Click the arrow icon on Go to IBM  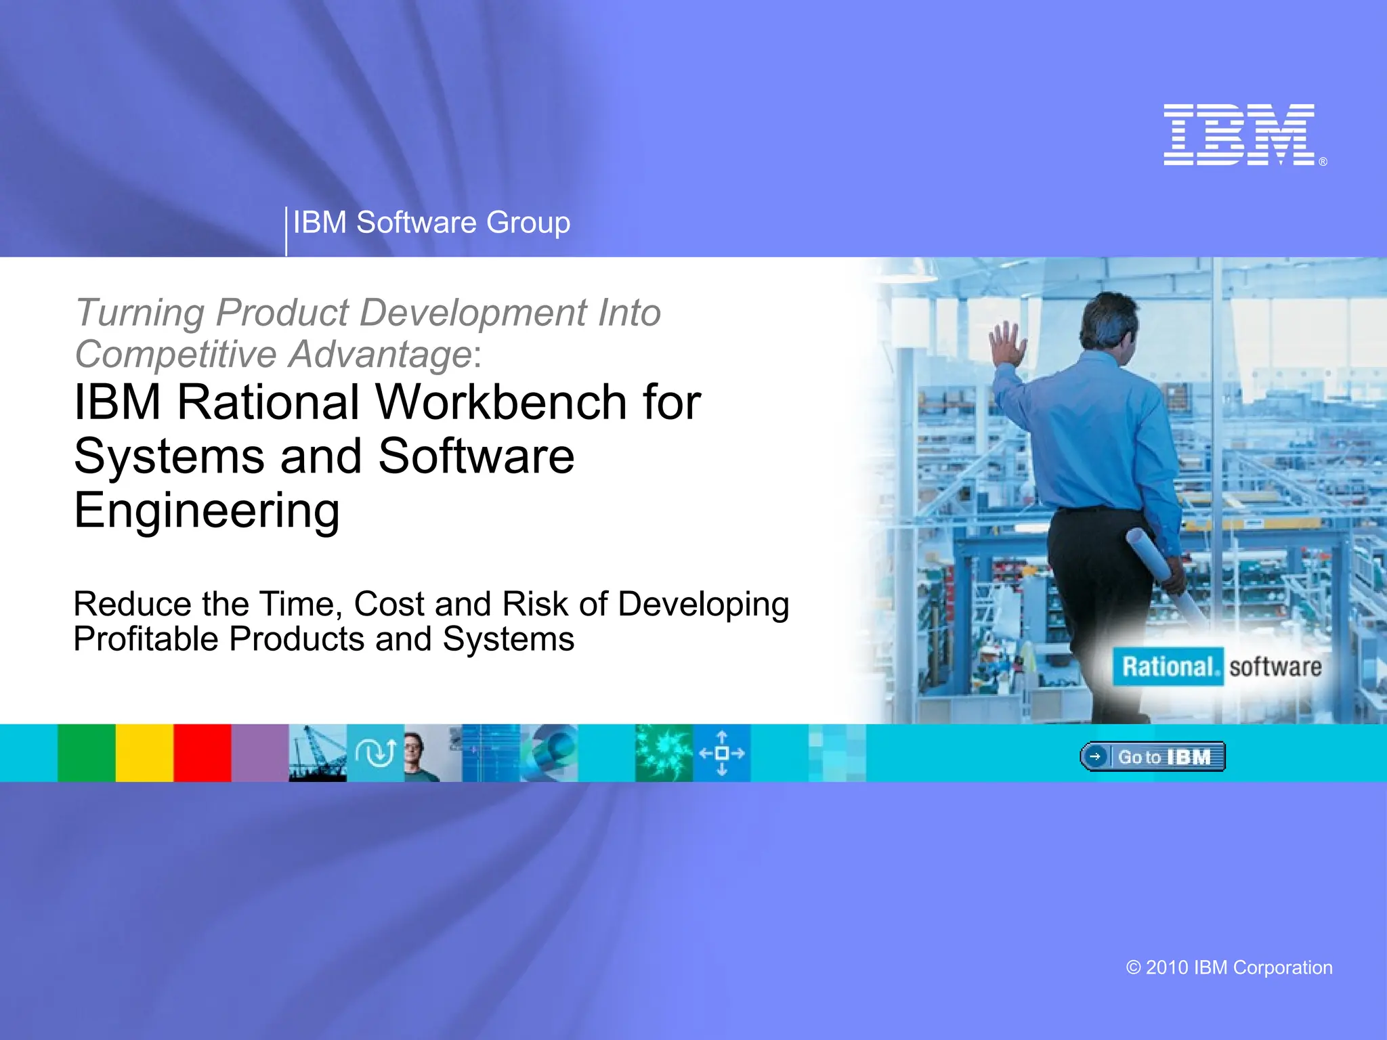pos(1094,756)
